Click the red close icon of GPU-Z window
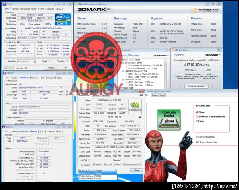Viewport: 239px width, 190px height. (141, 91)
